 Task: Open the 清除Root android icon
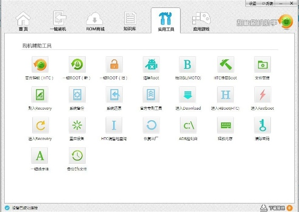151,65
